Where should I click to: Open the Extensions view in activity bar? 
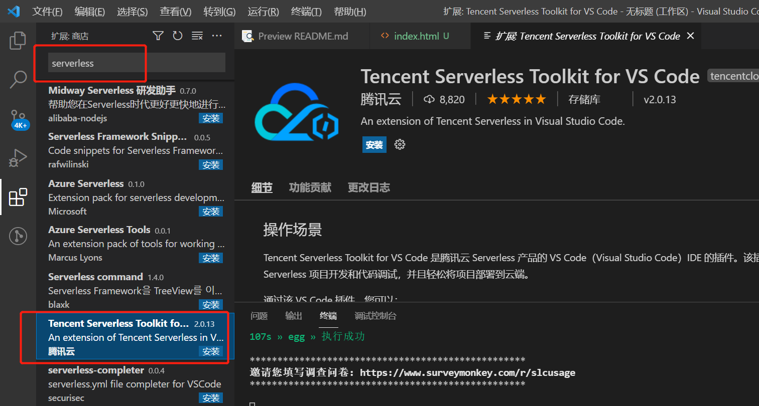point(18,197)
